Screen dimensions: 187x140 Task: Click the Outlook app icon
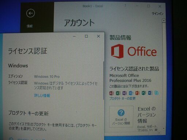click(x=131, y=93)
